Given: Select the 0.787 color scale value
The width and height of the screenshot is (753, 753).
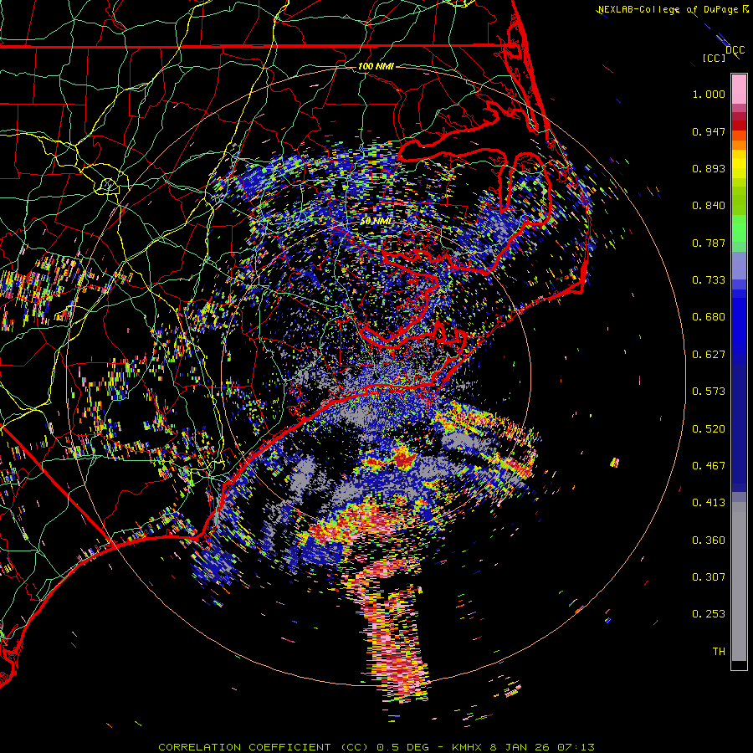Looking at the screenshot, I should click(709, 243).
